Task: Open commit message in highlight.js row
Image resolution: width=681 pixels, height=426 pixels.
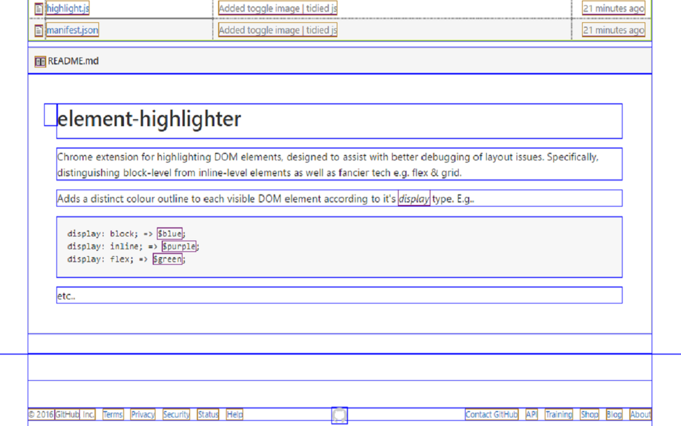Action: pyautogui.click(x=278, y=9)
